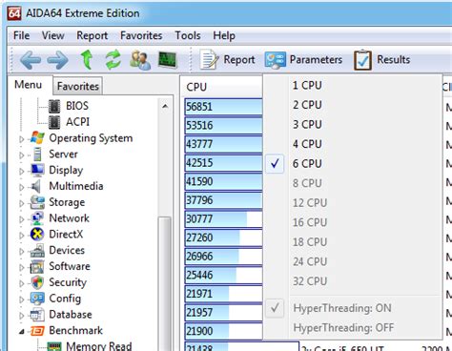Toggle HyperThreading: ON entry
This screenshot has height=351, width=452.
point(353,308)
